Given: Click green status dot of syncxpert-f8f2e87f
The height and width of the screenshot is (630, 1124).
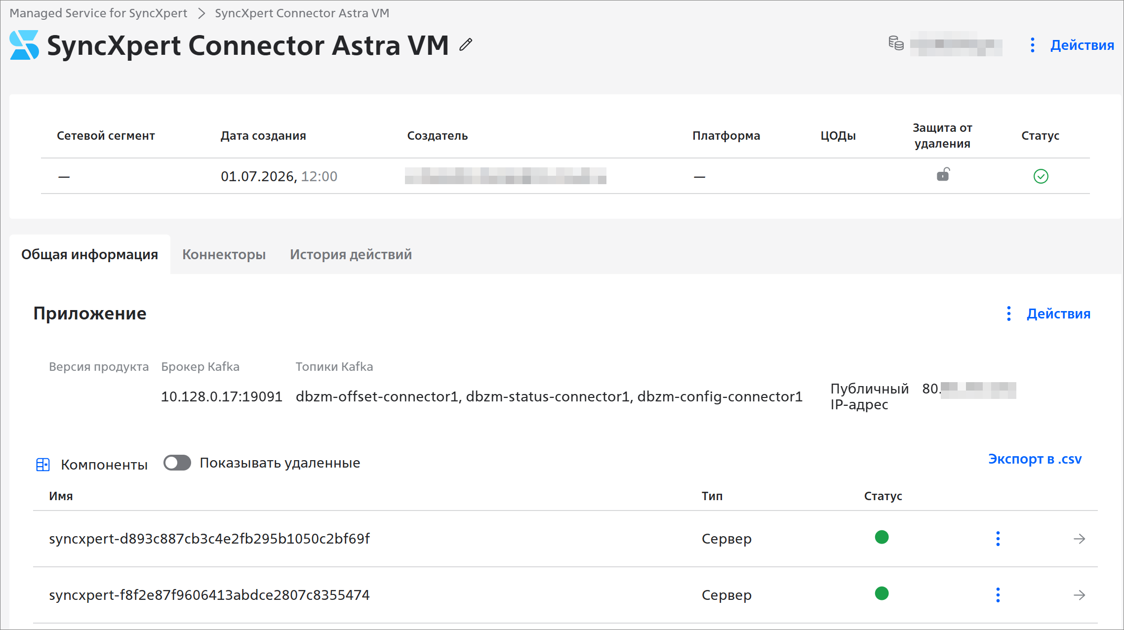Looking at the screenshot, I should point(882,593).
